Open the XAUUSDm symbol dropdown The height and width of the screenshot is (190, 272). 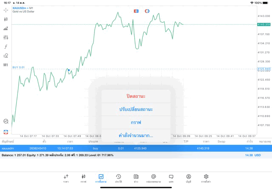click(x=23, y=8)
